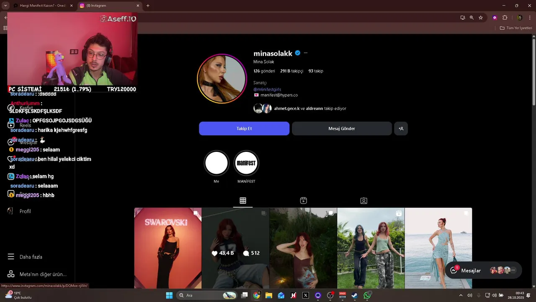Open the notification bell in system tray
This screenshot has width=536, height=302.
(x=528, y=295)
